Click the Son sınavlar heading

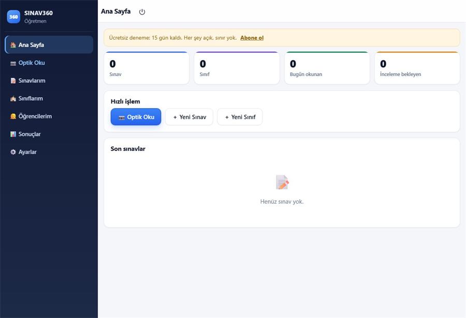pos(128,149)
